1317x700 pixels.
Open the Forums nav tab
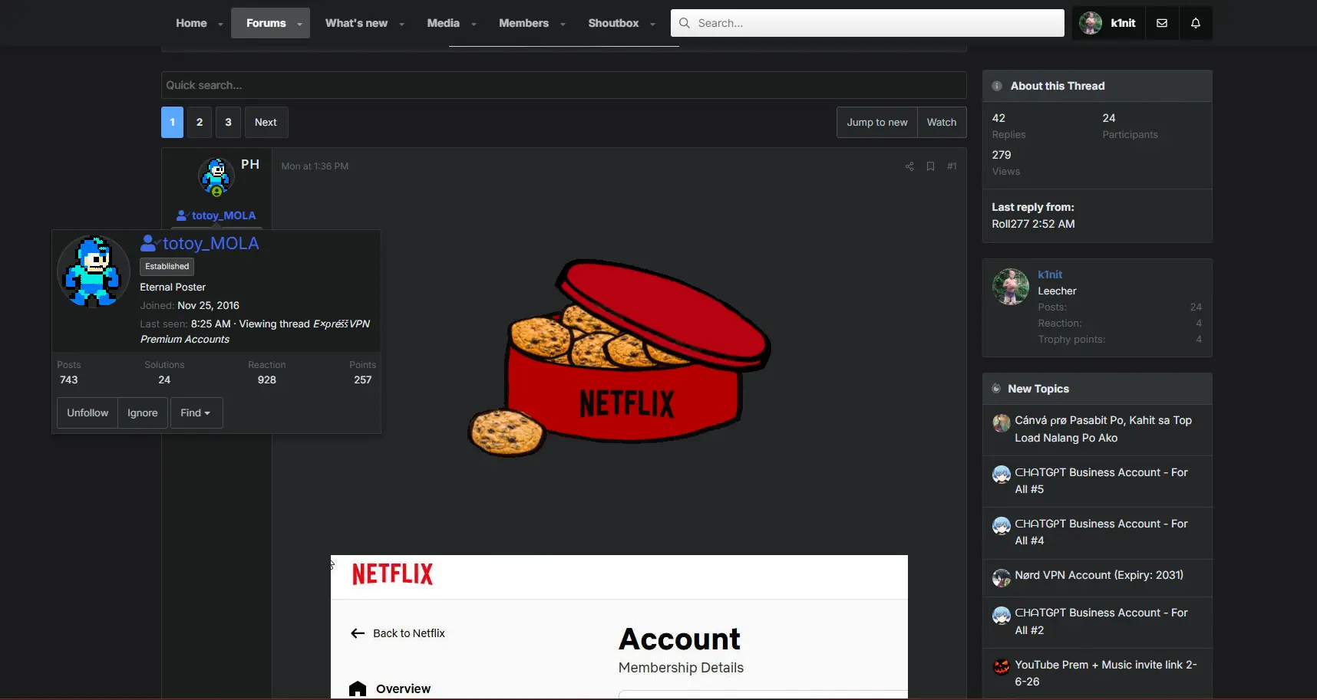click(x=266, y=23)
